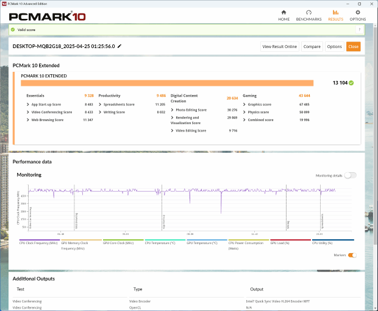Open the BENCHMARKS section
This screenshot has height=311, width=378.
click(308, 16)
